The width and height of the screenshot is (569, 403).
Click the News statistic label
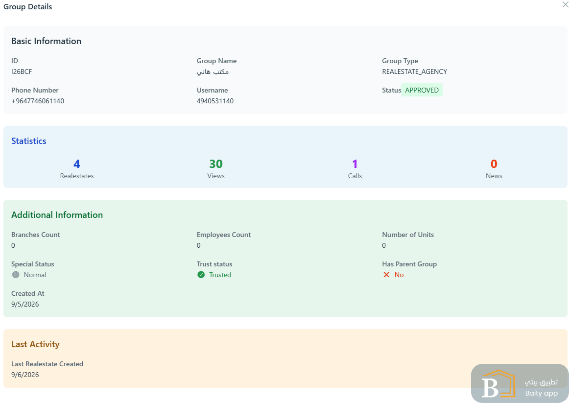click(494, 176)
